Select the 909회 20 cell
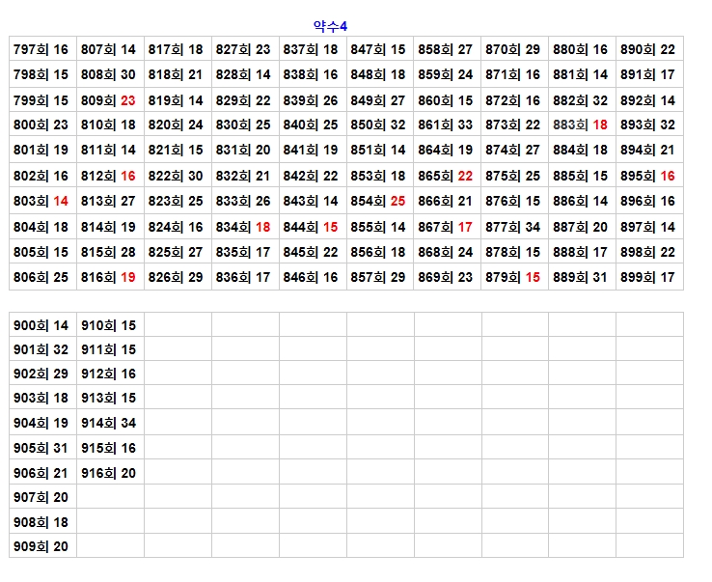 coord(42,546)
